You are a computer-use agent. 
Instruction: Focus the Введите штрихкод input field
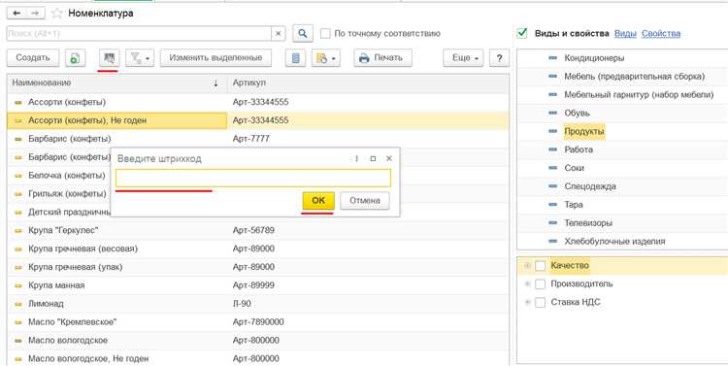tap(253, 179)
